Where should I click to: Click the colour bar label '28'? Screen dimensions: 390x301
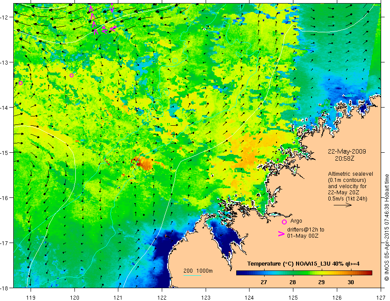(293, 282)
